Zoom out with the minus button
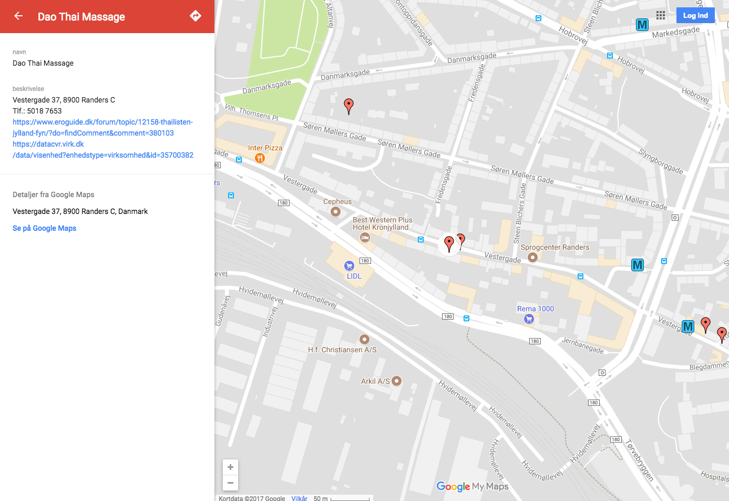Image resolution: width=729 pixels, height=501 pixels. click(230, 483)
